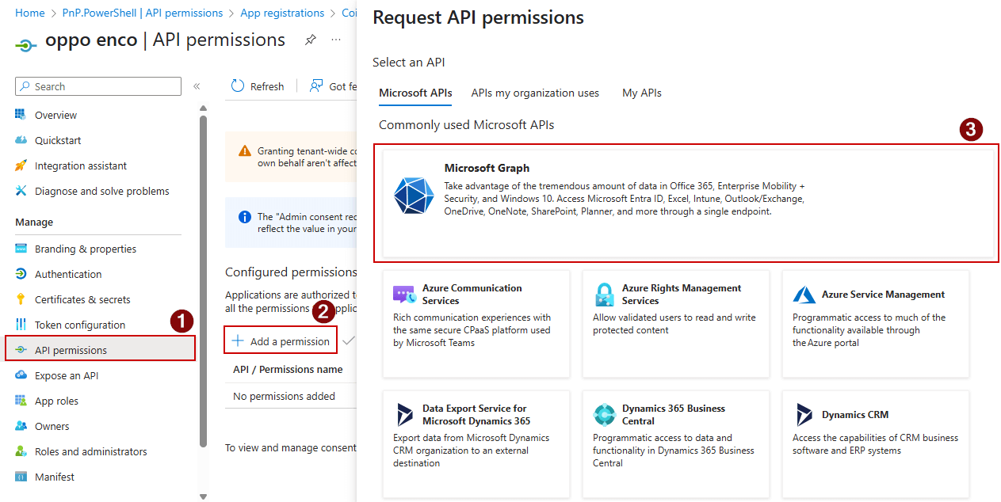
Task: Navigate to the Home breadcrumb link
Action: [29, 12]
